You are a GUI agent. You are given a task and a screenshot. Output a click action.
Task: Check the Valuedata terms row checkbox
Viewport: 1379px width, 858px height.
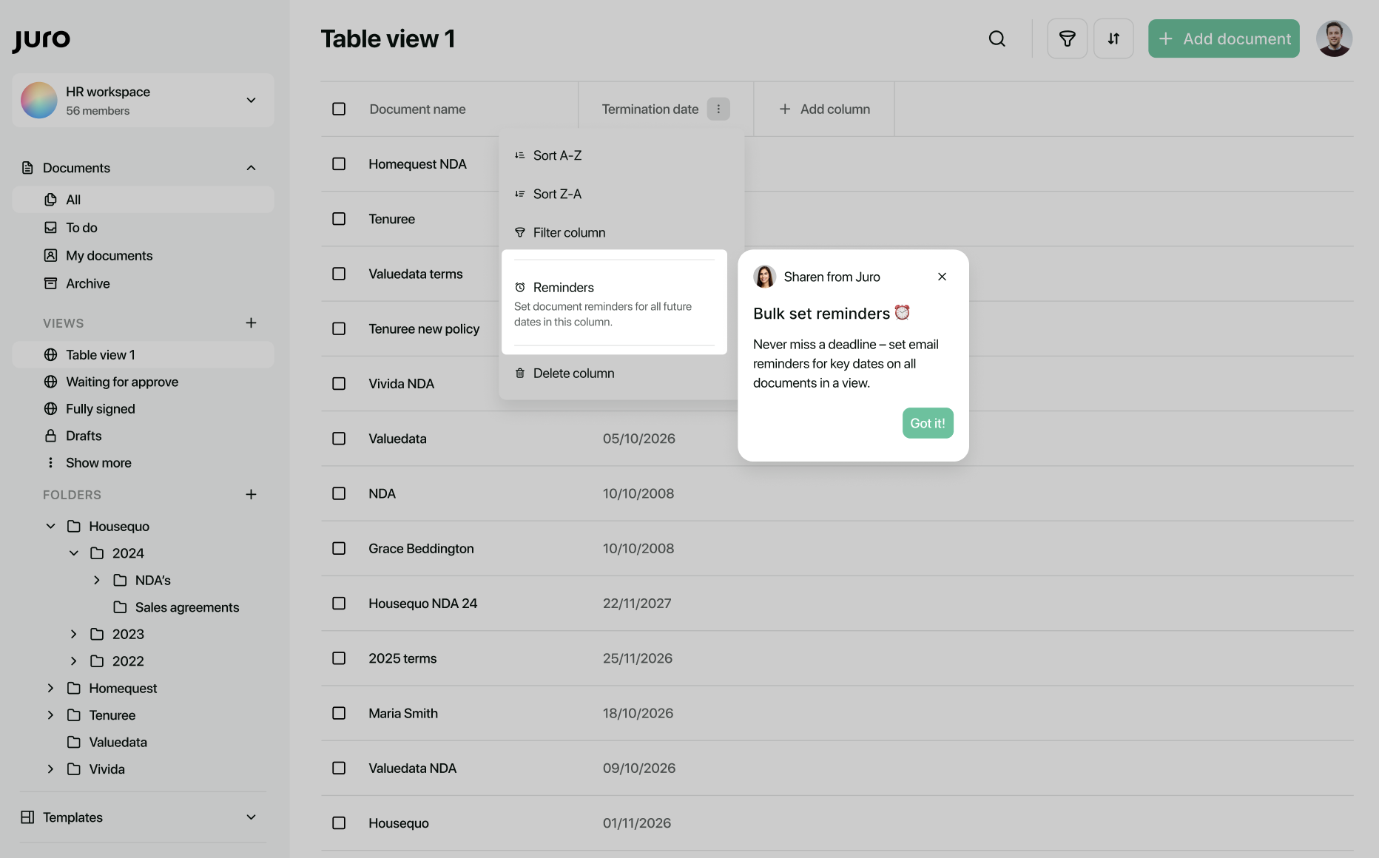pyautogui.click(x=339, y=274)
